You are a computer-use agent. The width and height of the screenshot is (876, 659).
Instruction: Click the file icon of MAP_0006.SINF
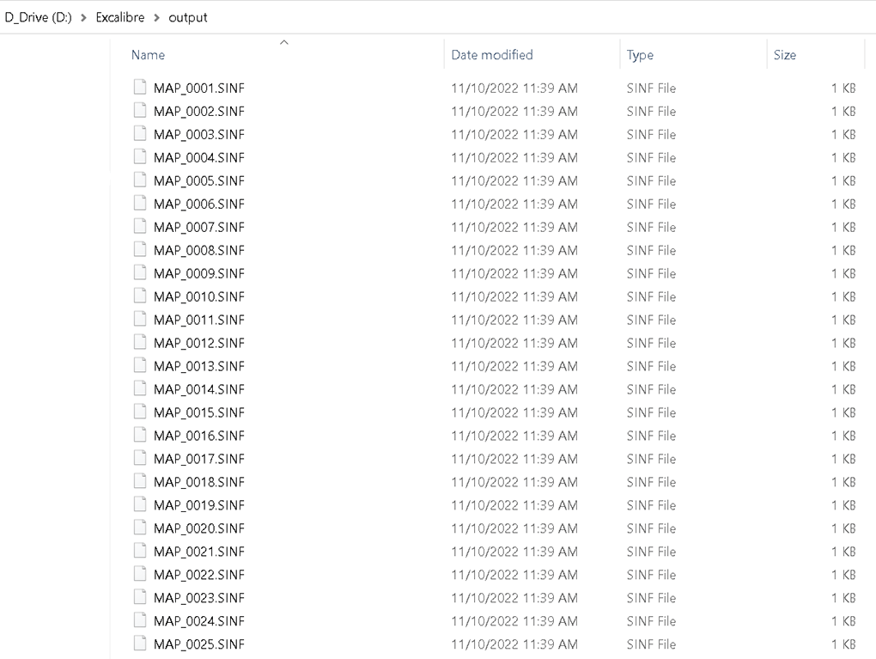pos(140,203)
